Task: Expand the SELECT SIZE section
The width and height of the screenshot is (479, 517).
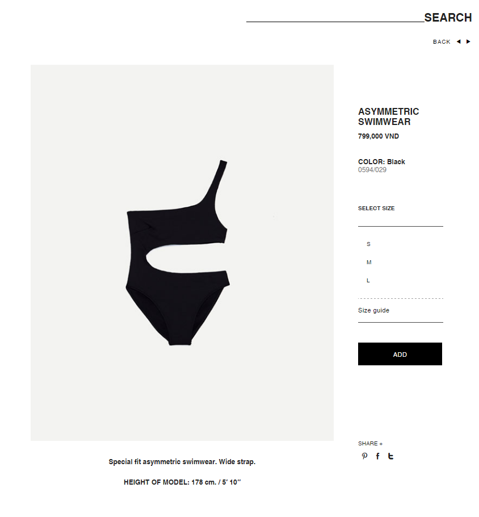Action: [376, 209]
